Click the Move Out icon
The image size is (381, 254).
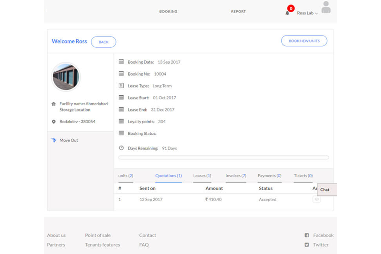pyautogui.click(x=54, y=140)
